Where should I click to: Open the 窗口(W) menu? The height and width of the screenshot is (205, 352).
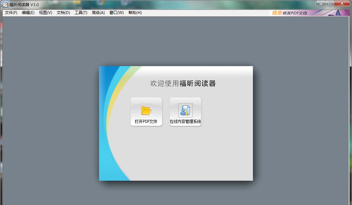(117, 13)
